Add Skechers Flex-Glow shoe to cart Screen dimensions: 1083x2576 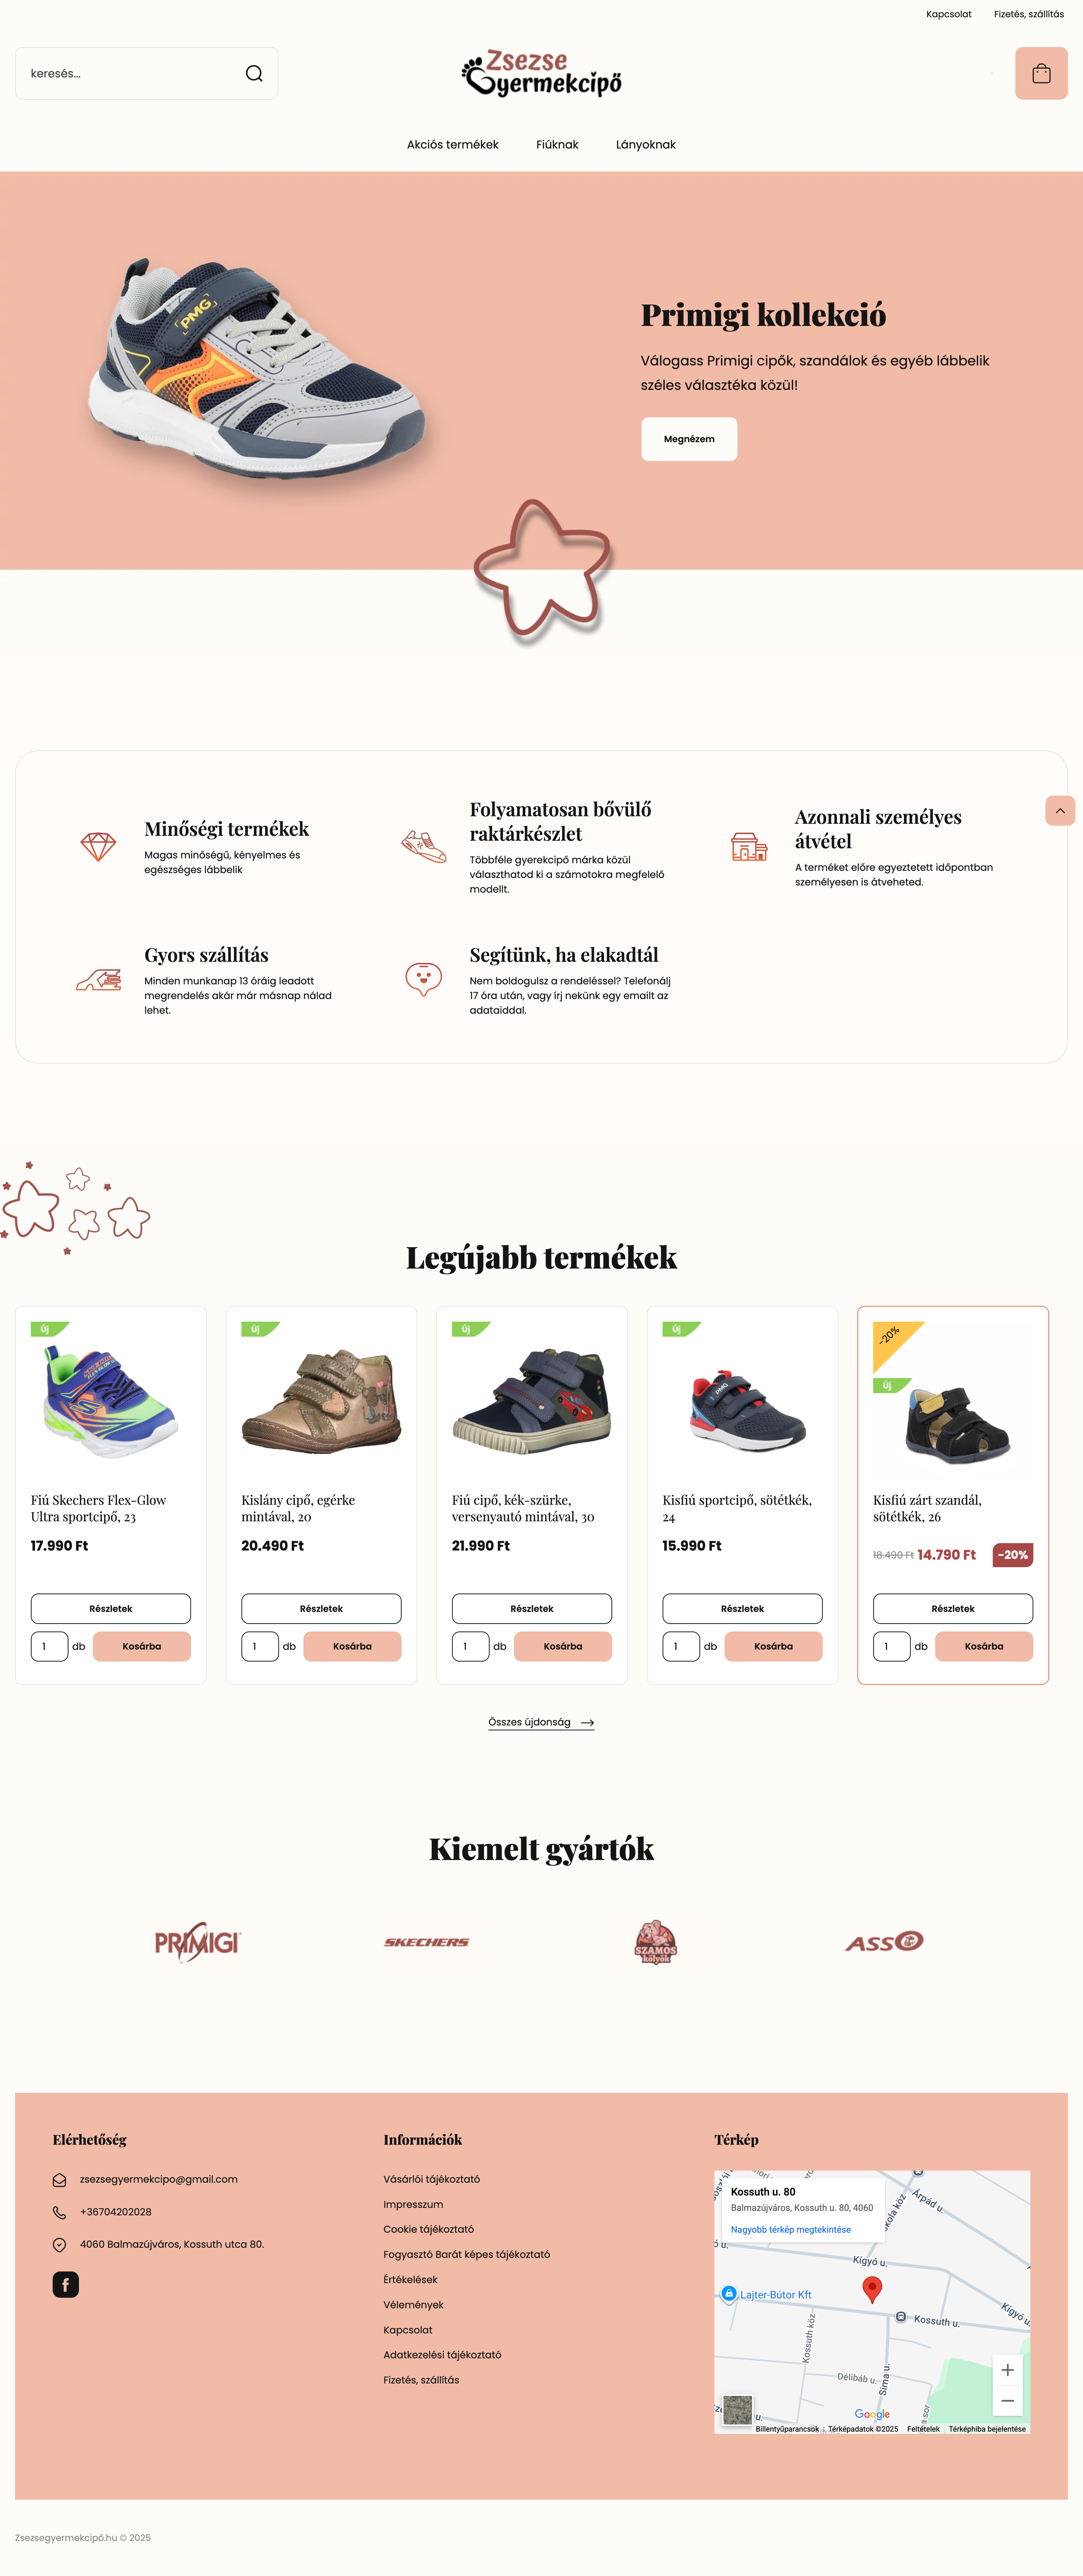pyautogui.click(x=142, y=1646)
